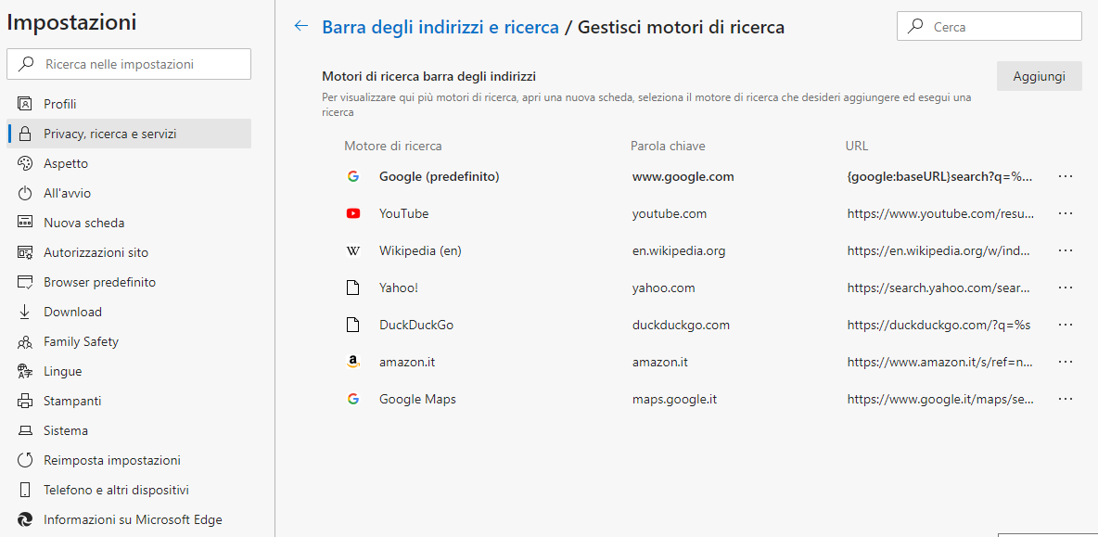This screenshot has height=537, width=1098.
Task: Open the more options menu for YouTube
Action: coord(1066,213)
